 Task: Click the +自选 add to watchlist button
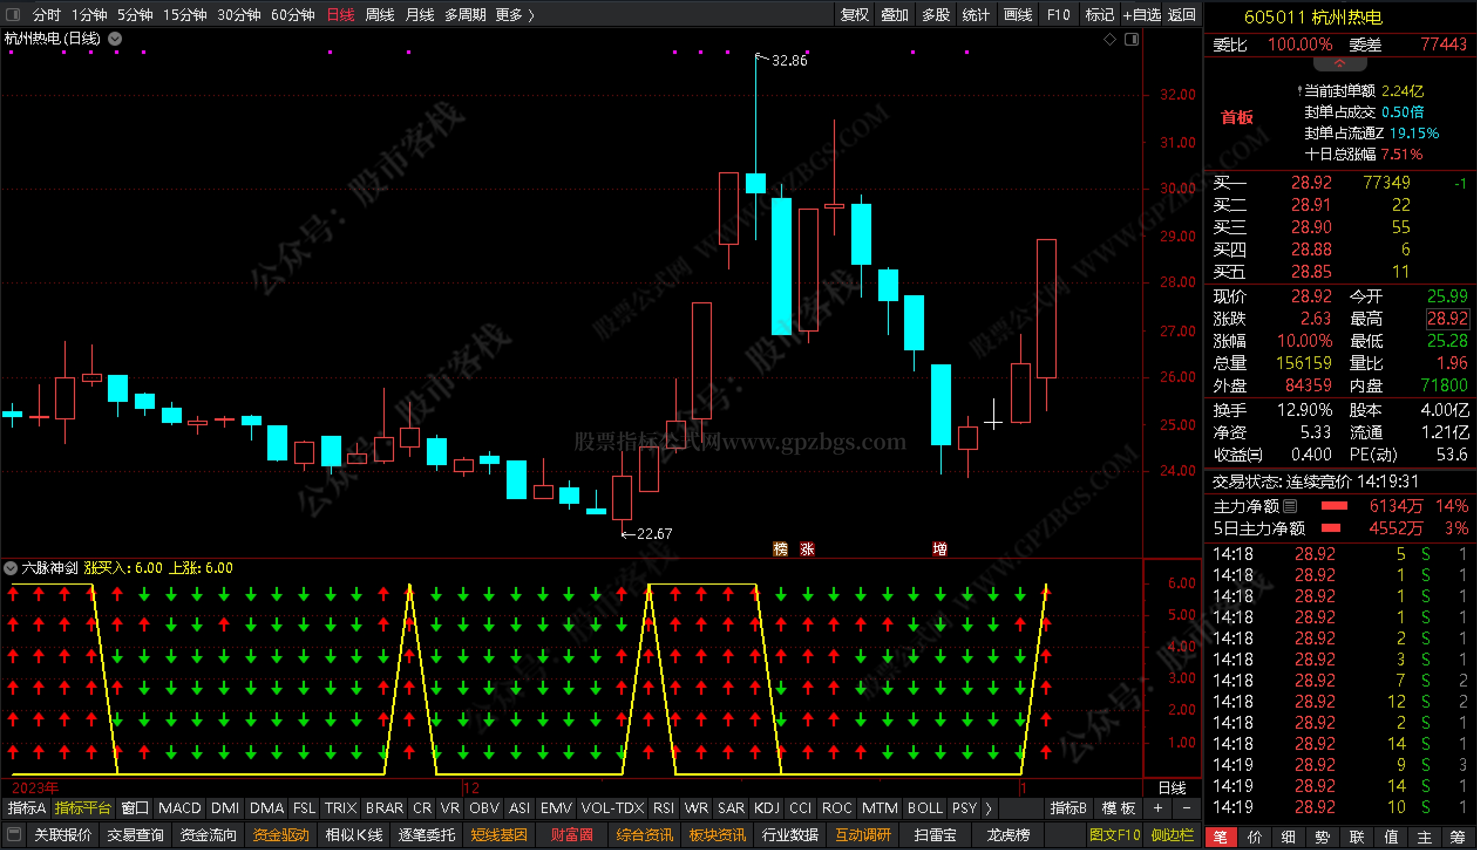tap(1141, 15)
